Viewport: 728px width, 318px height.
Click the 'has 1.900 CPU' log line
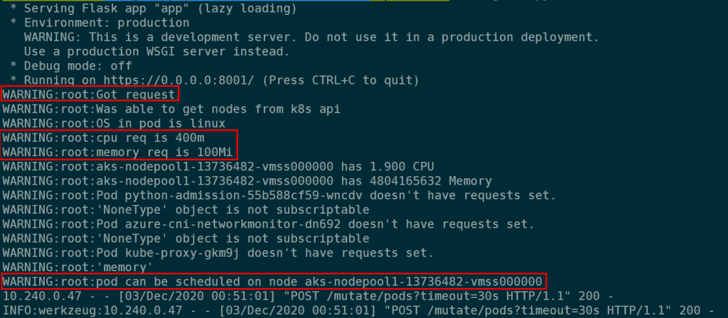218,166
